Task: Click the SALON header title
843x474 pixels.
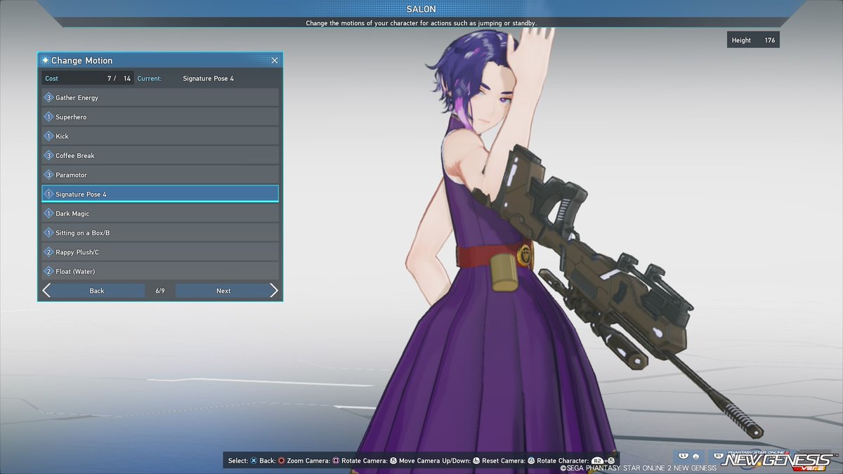Action: pyautogui.click(x=421, y=8)
